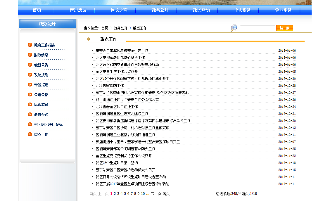
Task: Click orange arrow icon beside 财政信息
Action: [30, 55]
